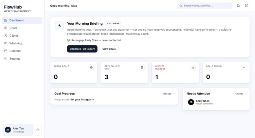
Task: Click the EC avatar for Emily Chen
Action: coord(191,102)
